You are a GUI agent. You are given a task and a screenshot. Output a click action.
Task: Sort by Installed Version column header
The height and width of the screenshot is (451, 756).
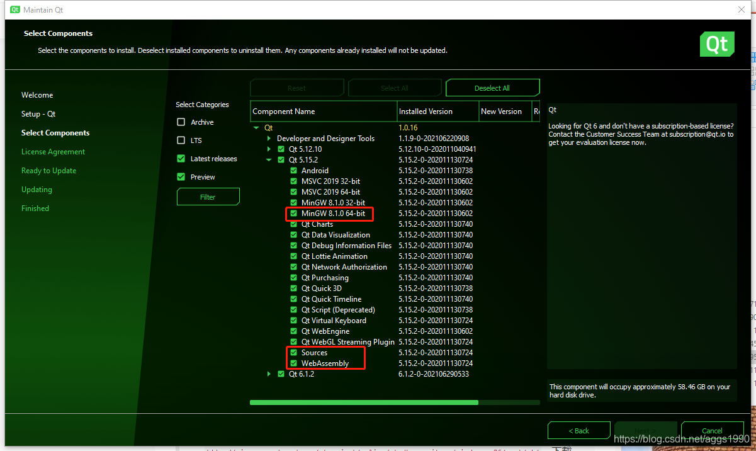[x=438, y=111]
